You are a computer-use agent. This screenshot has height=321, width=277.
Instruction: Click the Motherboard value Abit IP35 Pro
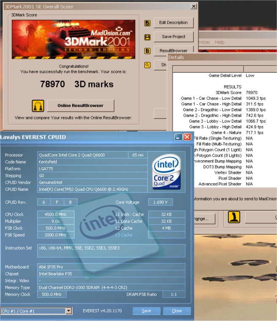tap(111, 267)
